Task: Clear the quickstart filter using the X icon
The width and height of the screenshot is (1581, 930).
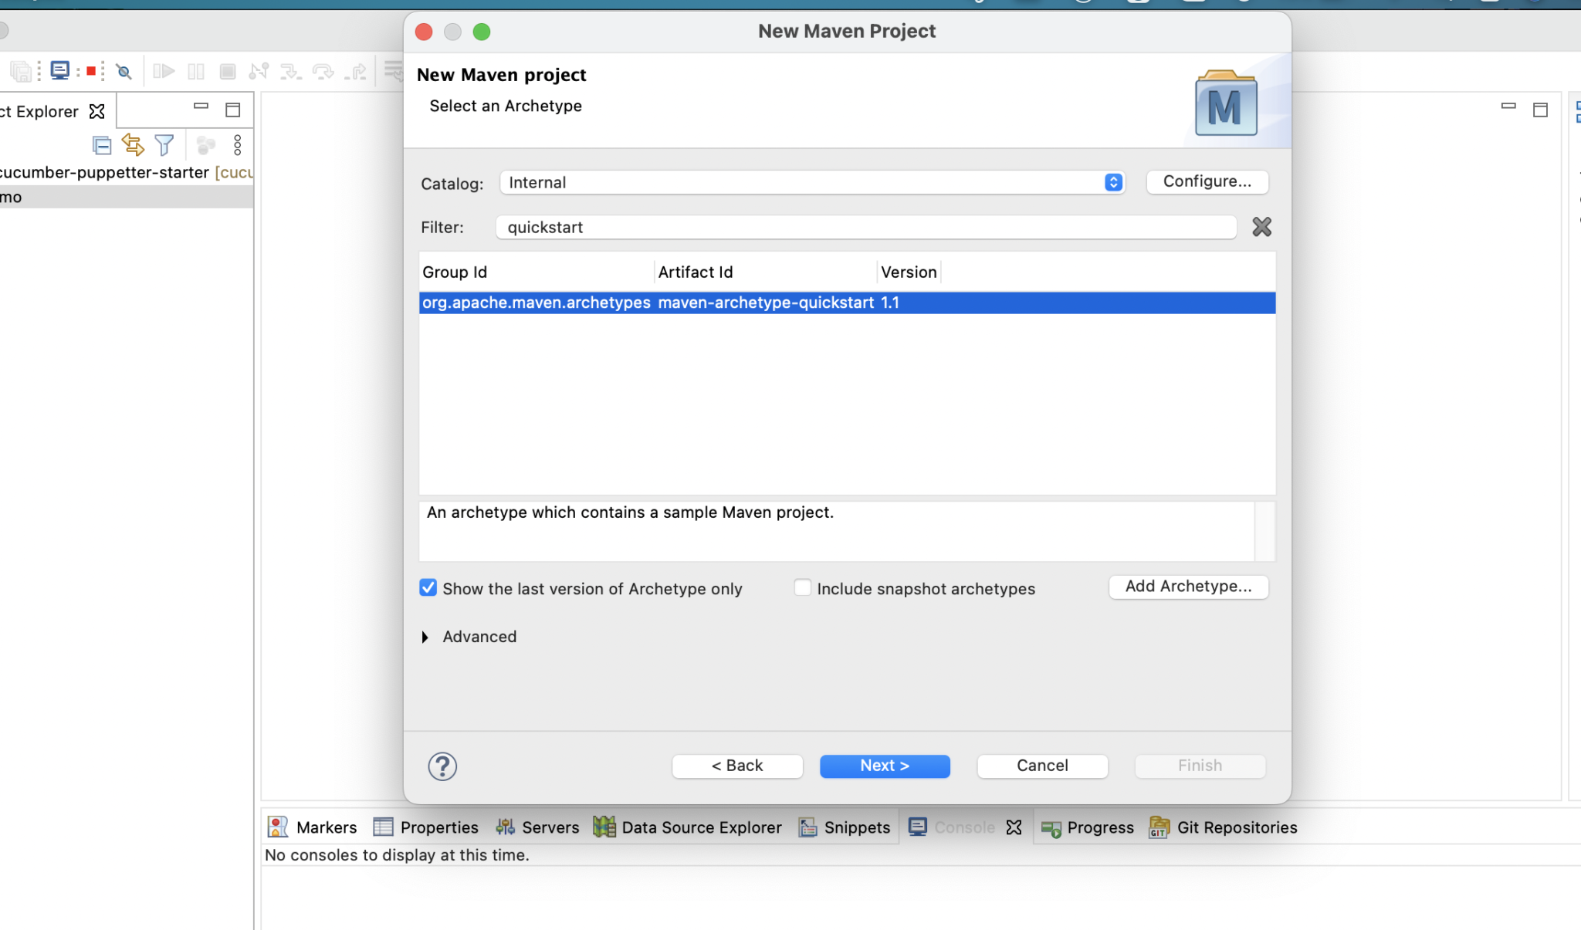Action: 1261,227
